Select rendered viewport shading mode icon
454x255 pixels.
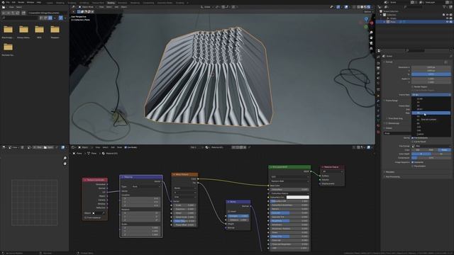coord(369,7)
